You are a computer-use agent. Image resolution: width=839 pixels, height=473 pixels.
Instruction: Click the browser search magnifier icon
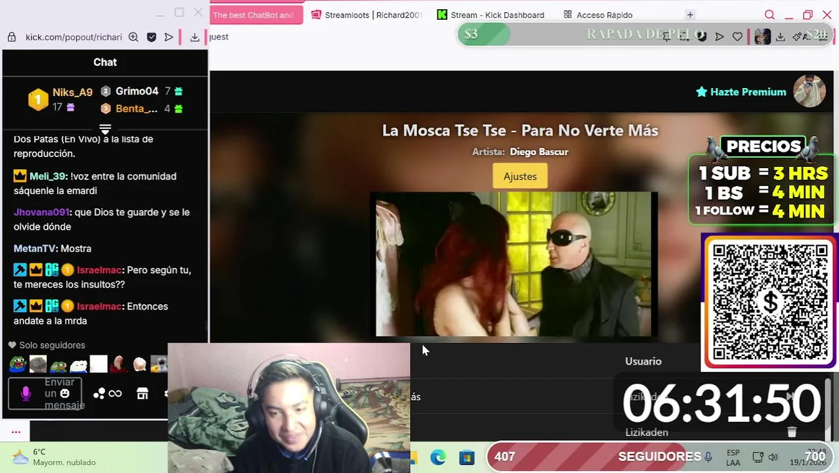769,14
